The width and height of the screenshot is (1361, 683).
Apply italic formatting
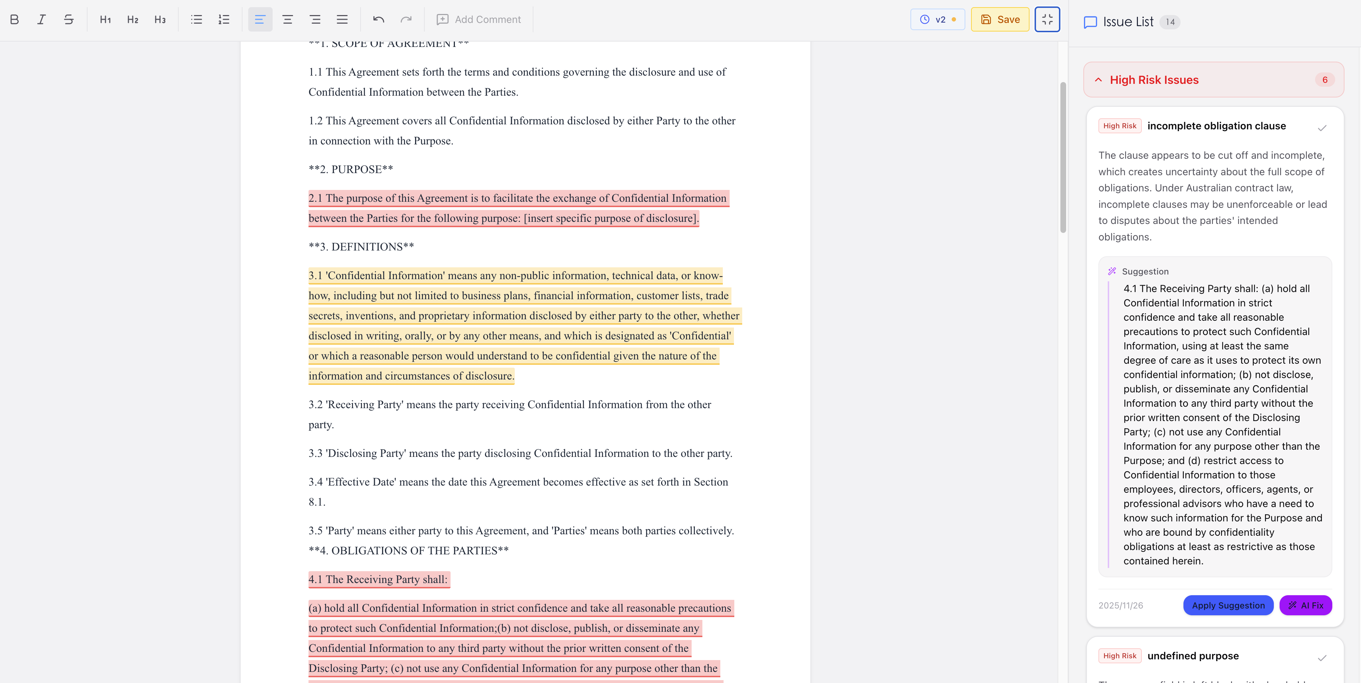[41, 19]
